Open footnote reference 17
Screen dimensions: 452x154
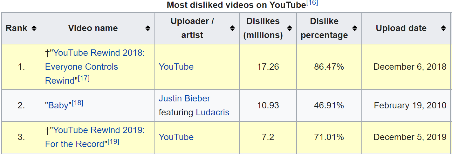coord(84,78)
